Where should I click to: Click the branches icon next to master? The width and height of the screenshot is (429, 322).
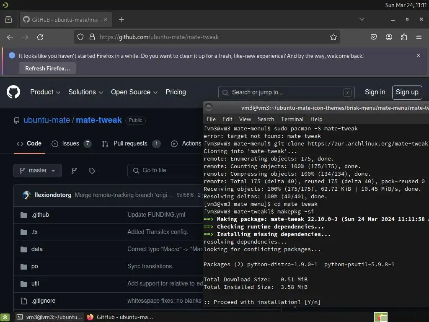click(x=74, y=171)
